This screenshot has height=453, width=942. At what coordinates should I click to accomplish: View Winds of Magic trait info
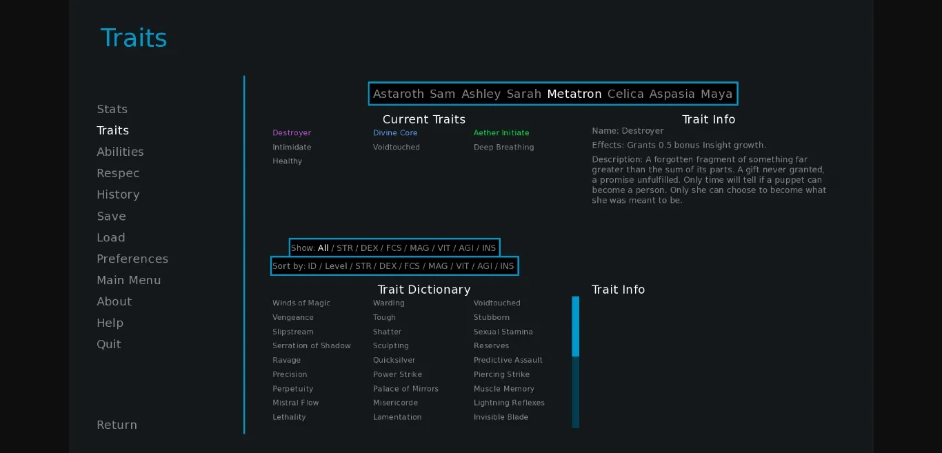[x=301, y=303]
